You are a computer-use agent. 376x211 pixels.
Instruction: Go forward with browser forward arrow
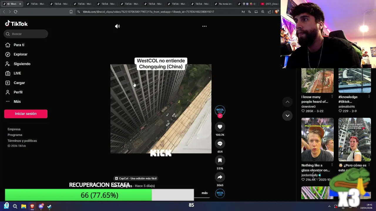click(x=10, y=12)
